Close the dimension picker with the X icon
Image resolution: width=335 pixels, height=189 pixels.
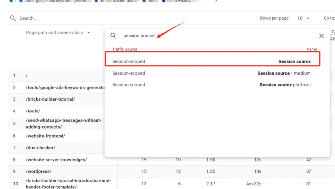321,36
